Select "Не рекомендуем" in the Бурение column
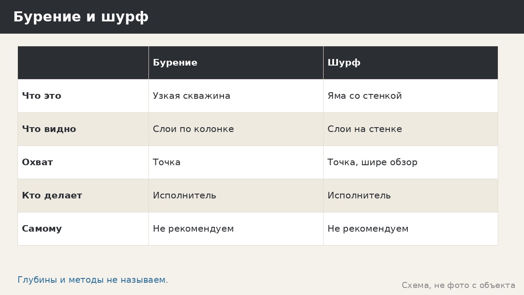Viewport: 524px width, 295px height. (236, 229)
